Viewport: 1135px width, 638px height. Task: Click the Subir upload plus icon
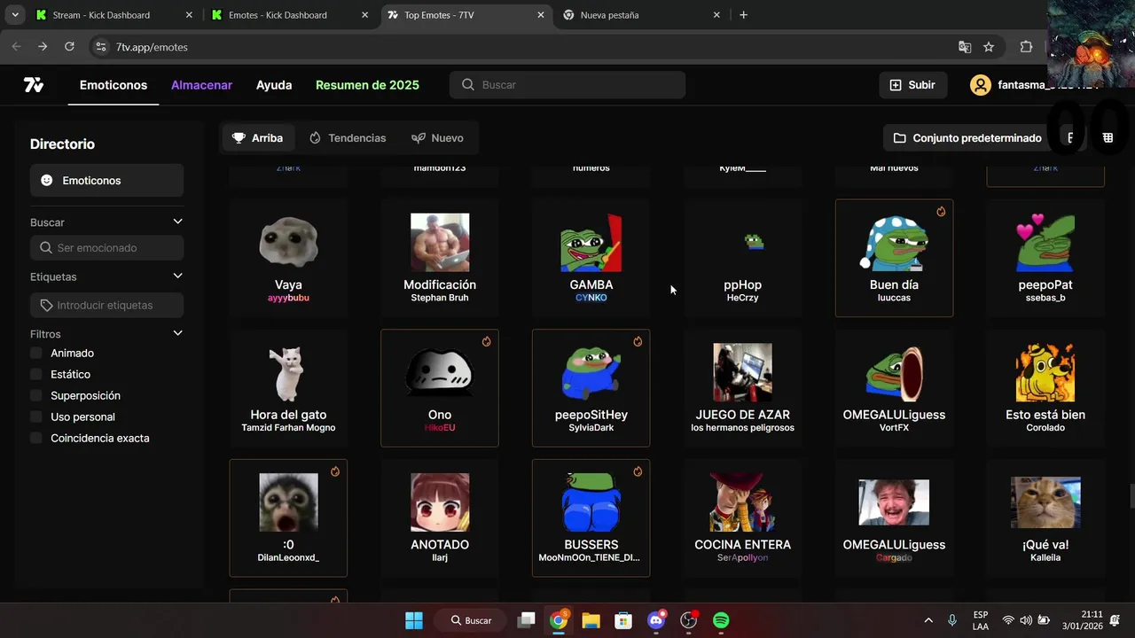(896, 85)
